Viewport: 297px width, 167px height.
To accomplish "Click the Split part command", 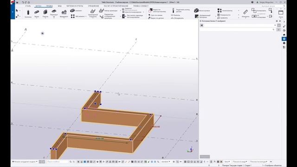I will [175, 15].
